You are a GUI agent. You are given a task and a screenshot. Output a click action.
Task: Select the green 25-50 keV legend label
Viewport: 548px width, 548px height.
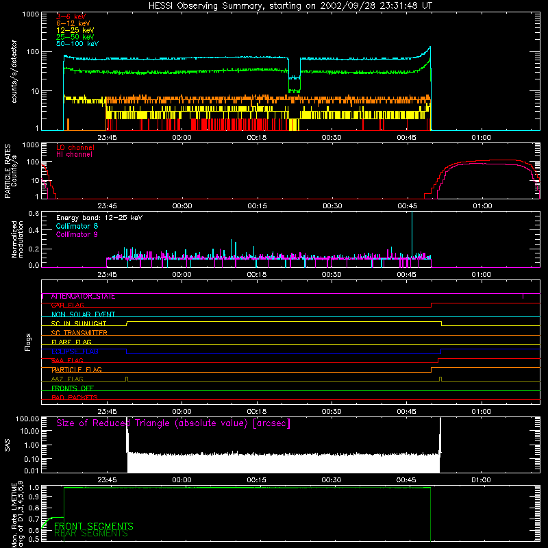point(75,37)
